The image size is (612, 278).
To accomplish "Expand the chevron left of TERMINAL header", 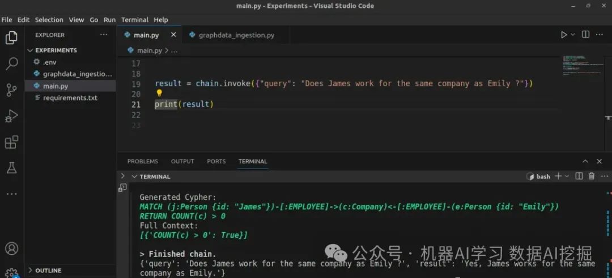I will click(x=122, y=176).
